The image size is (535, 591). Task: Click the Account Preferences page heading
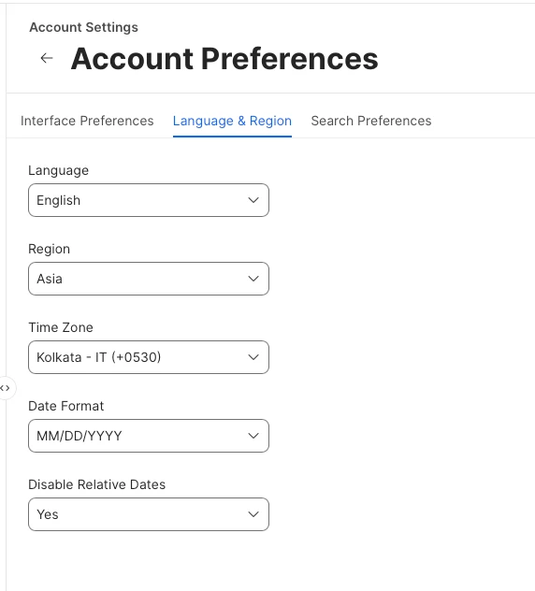(x=224, y=59)
